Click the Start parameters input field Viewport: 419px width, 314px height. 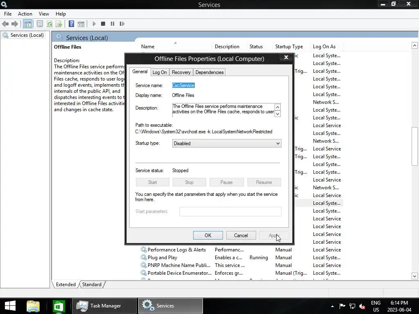point(230,211)
